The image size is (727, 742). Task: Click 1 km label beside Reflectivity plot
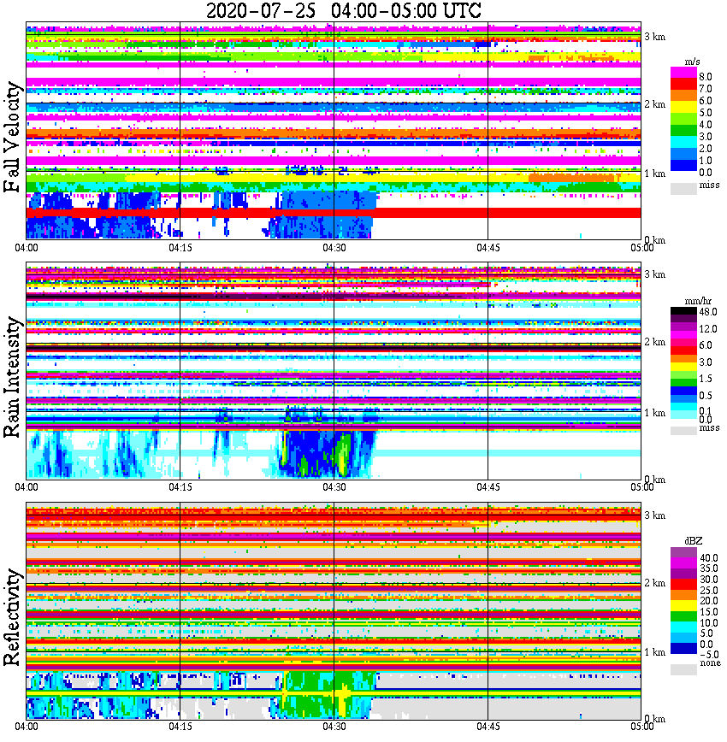point(654,652)
